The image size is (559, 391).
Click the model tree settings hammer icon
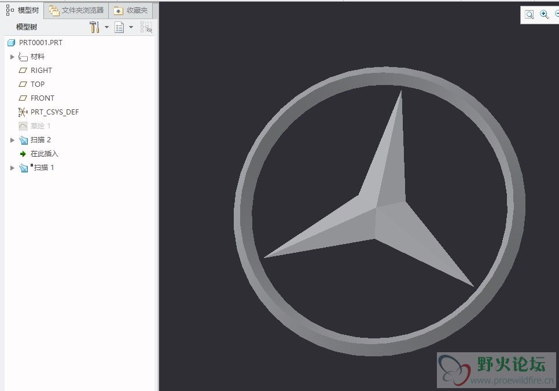coord(94,27)
